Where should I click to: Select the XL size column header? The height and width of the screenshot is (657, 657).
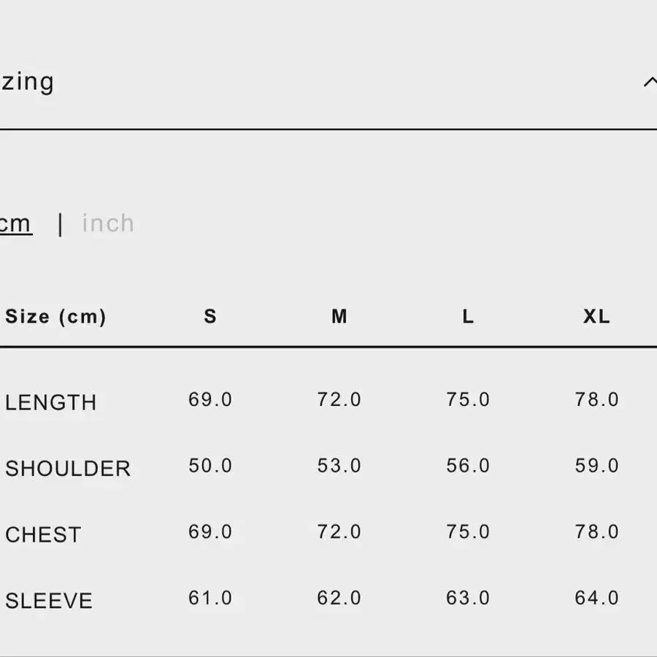click(596, 317)
